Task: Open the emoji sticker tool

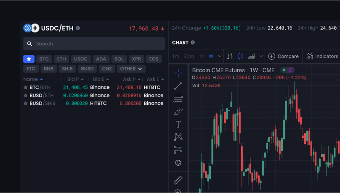Action: [x=178, y=162]
